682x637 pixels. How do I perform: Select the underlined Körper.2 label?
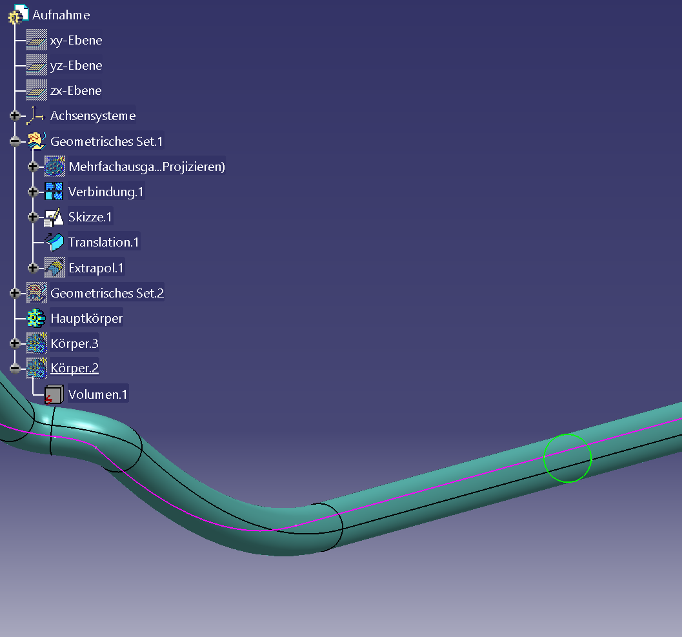pos(74,368)
